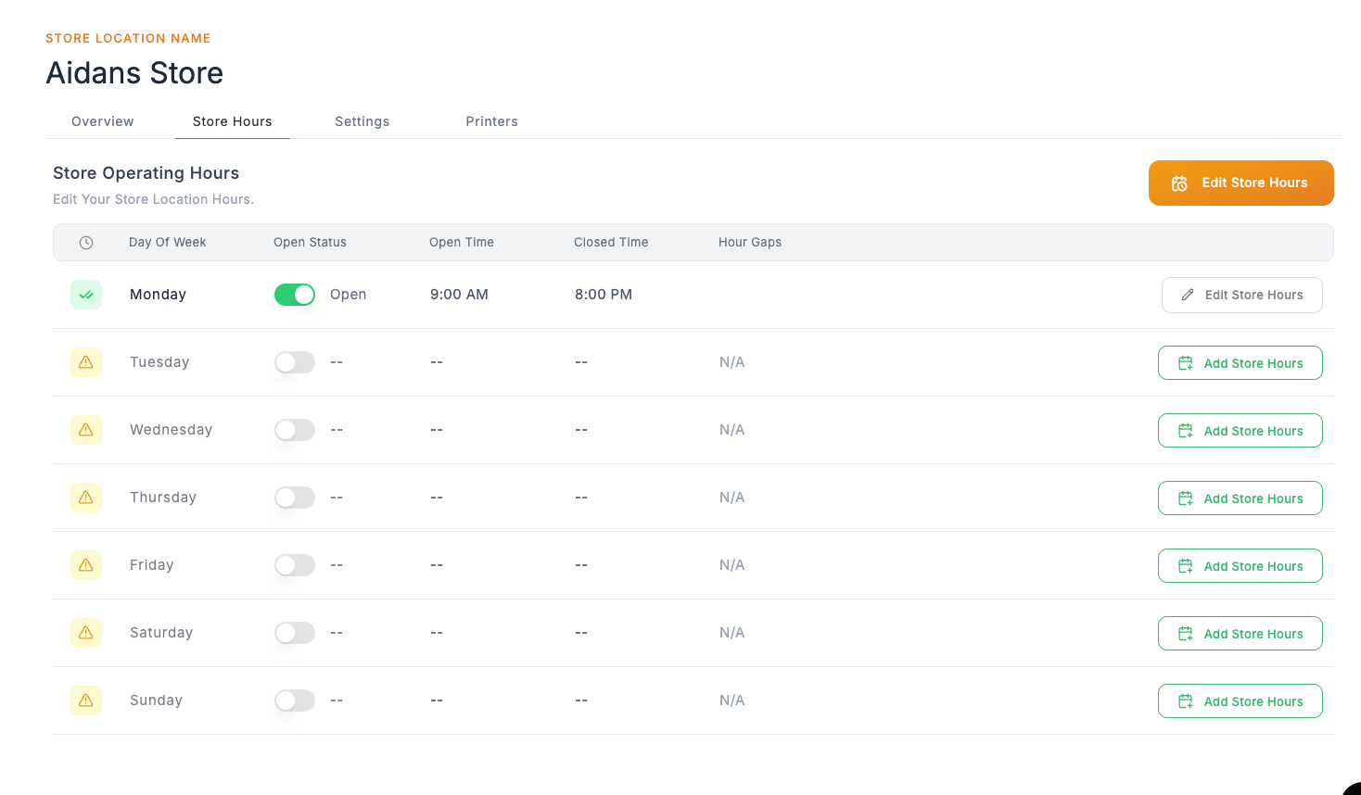1361x795 pixels.
Task: Click the calendar-plus icon in Saturday's add button
Action: click(x=1185, y=633)
